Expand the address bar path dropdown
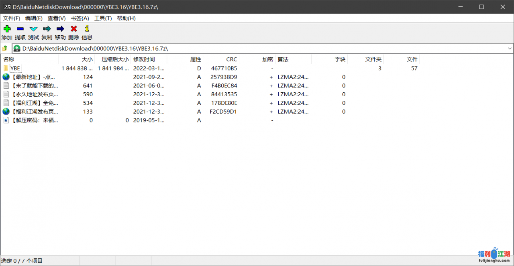 510,49
